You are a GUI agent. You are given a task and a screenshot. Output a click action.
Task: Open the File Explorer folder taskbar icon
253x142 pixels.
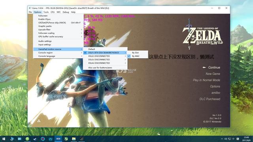(74, 139)
